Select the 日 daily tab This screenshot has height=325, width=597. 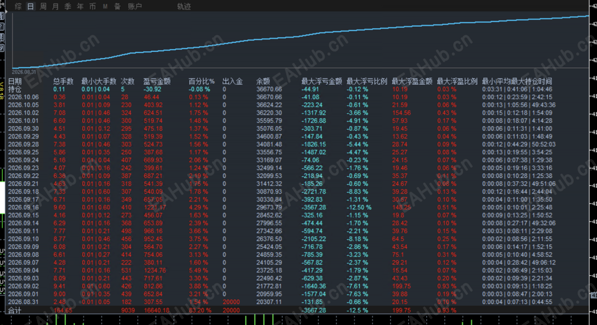[x=31, y=6]
